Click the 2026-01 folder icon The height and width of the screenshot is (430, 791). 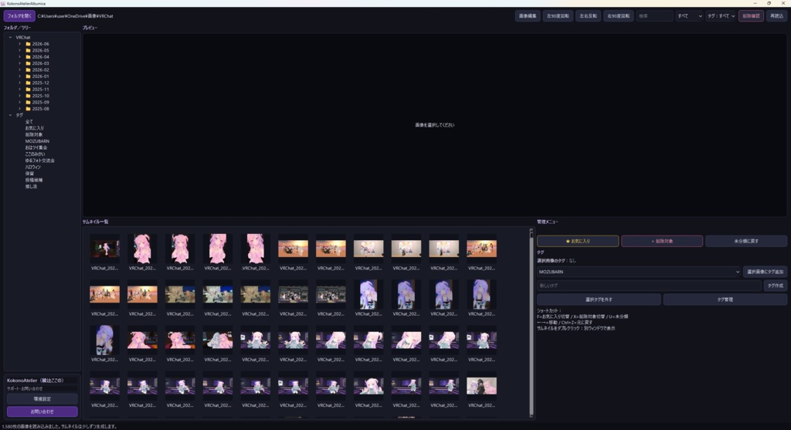[x=29, y=76]
